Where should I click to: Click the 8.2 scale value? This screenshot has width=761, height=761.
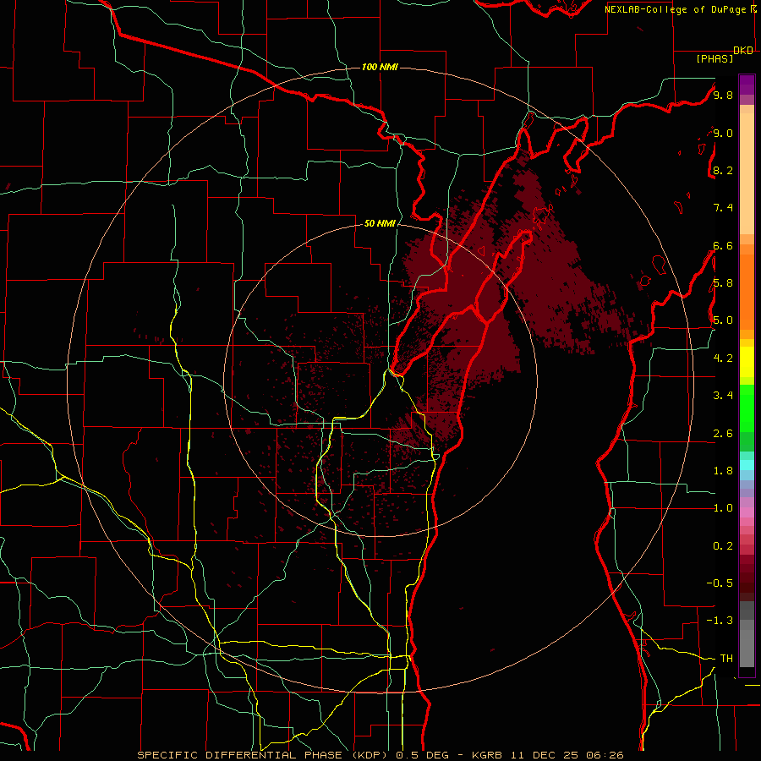point(723,170)
